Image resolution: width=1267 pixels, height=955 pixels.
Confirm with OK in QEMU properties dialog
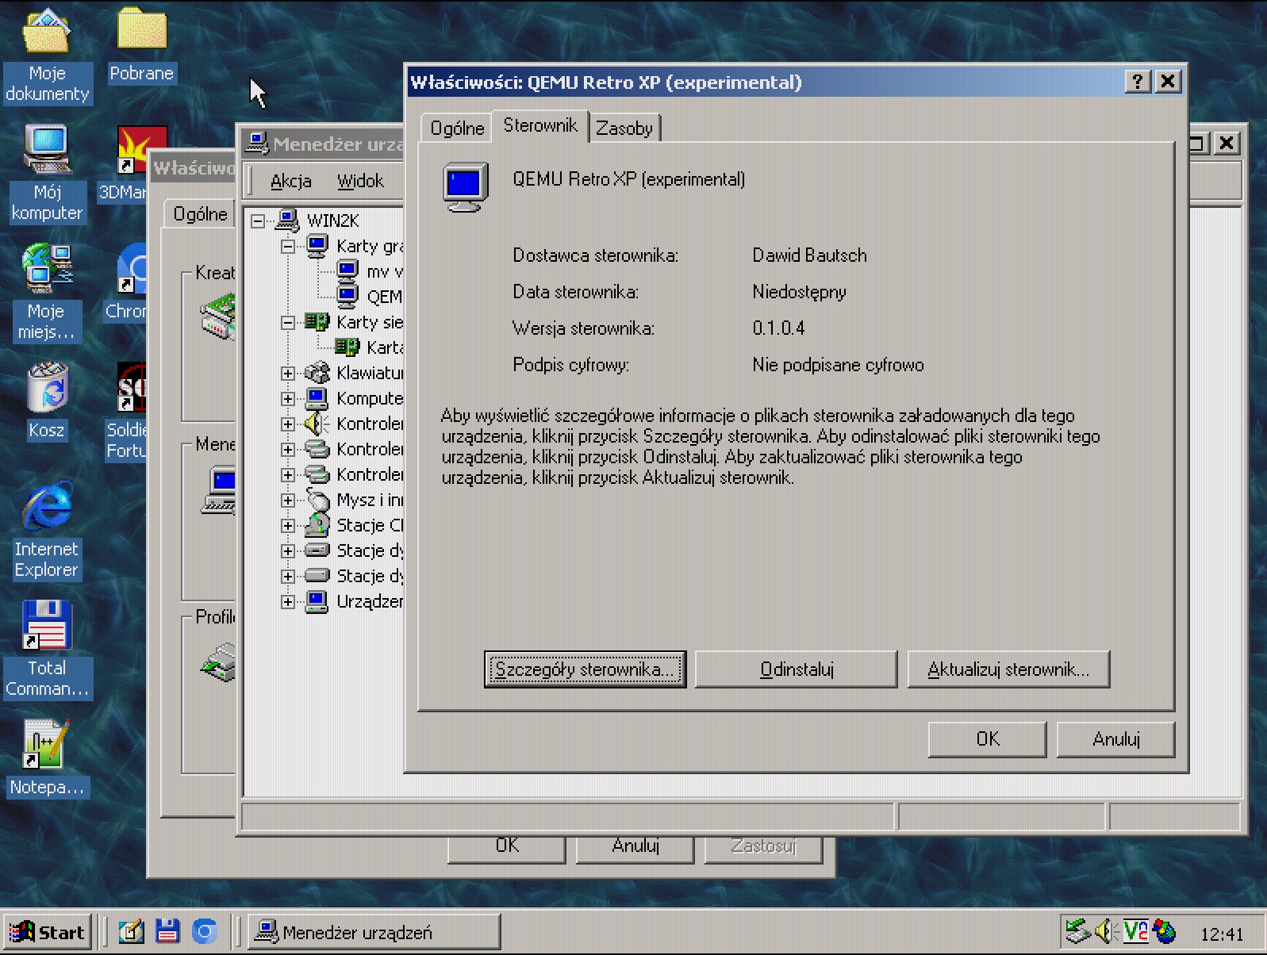[x=987, y=739]
